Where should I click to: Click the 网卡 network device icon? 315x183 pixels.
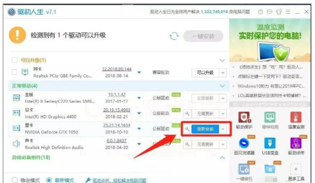point(25,72)
